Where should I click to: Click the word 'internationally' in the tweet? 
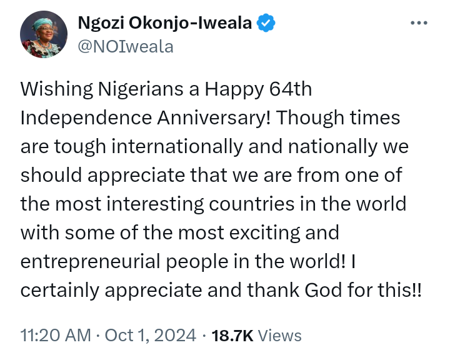click(177, 147)
